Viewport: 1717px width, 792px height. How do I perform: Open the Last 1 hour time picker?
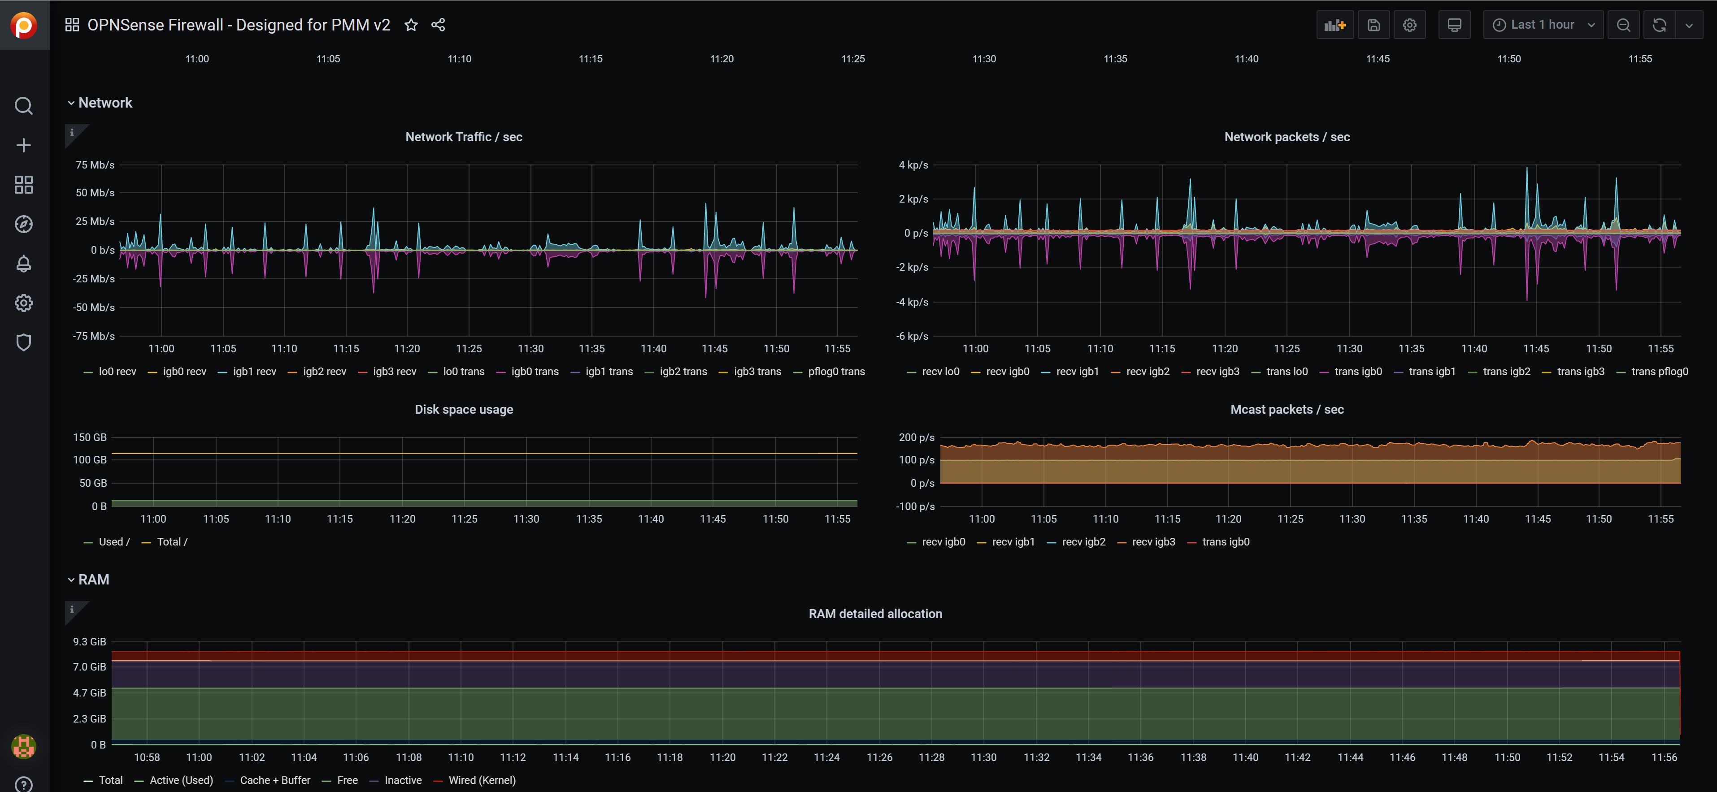[1543, 25]
